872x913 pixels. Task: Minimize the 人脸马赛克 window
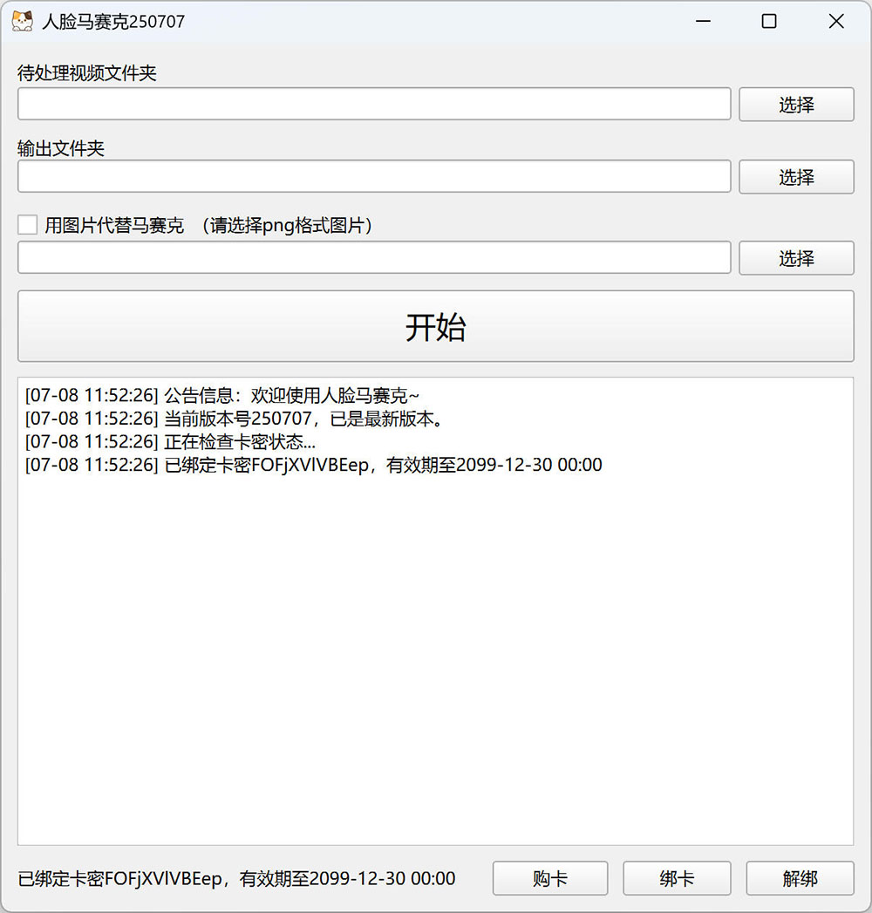click(702, 22)
